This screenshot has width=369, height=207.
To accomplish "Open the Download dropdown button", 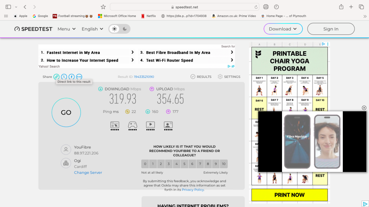I will (x=283, y=29).
